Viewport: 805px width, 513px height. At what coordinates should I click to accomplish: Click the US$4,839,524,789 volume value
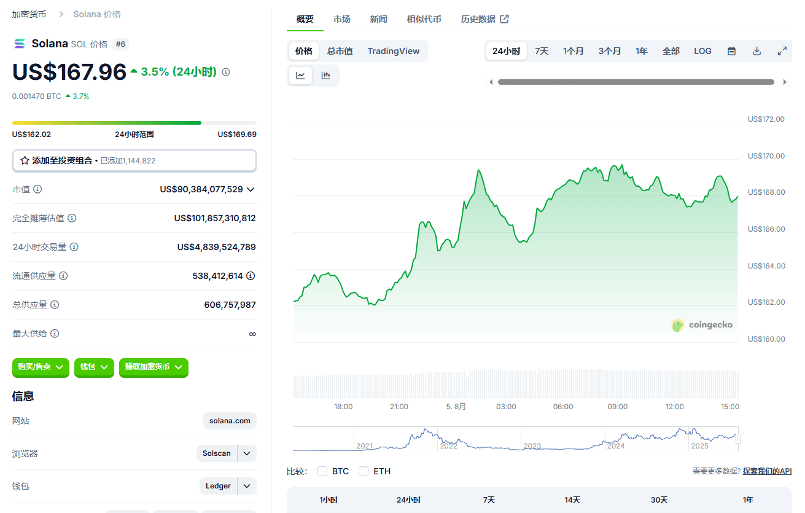coord(217,247)
